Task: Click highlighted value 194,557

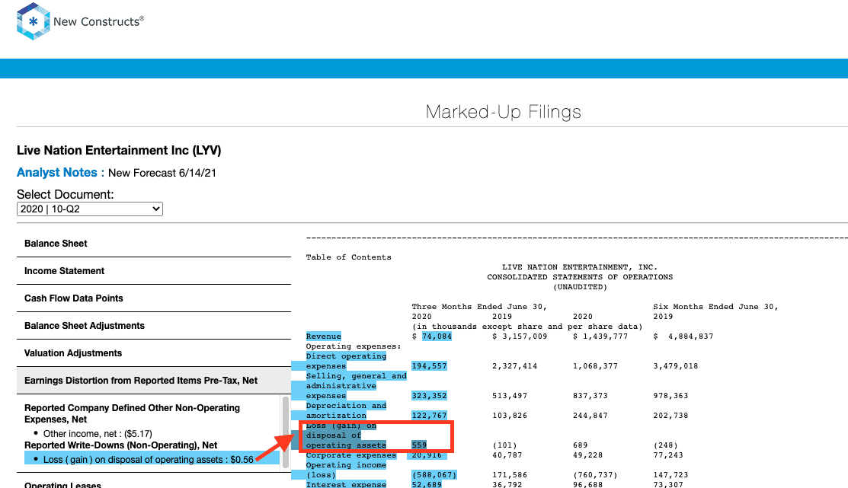Action: [x=430, y=366]
